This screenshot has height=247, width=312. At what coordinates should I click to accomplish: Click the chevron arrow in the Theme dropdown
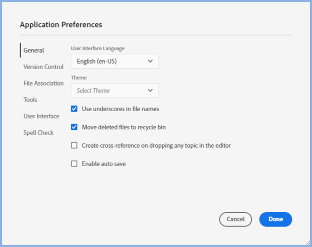coord(151,91)
